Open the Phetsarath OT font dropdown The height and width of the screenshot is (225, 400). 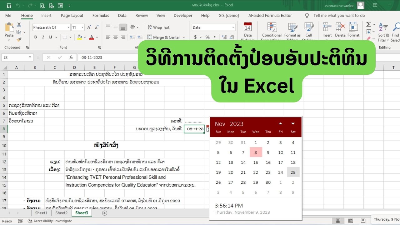(x=68, y=27)
